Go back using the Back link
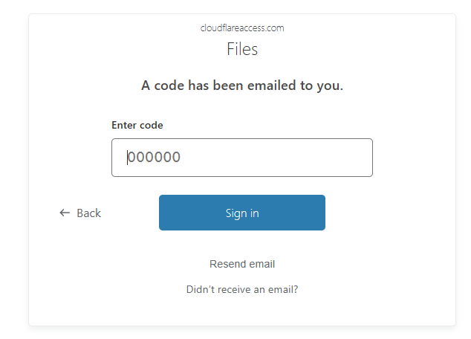The image size is (471, 339). [x=80, y=213]
